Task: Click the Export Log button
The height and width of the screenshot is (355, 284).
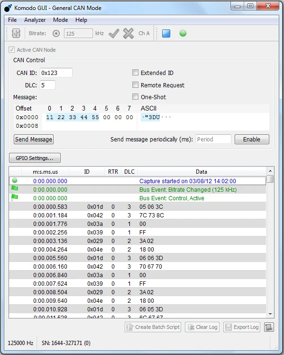Action: (x=242, y=327)
